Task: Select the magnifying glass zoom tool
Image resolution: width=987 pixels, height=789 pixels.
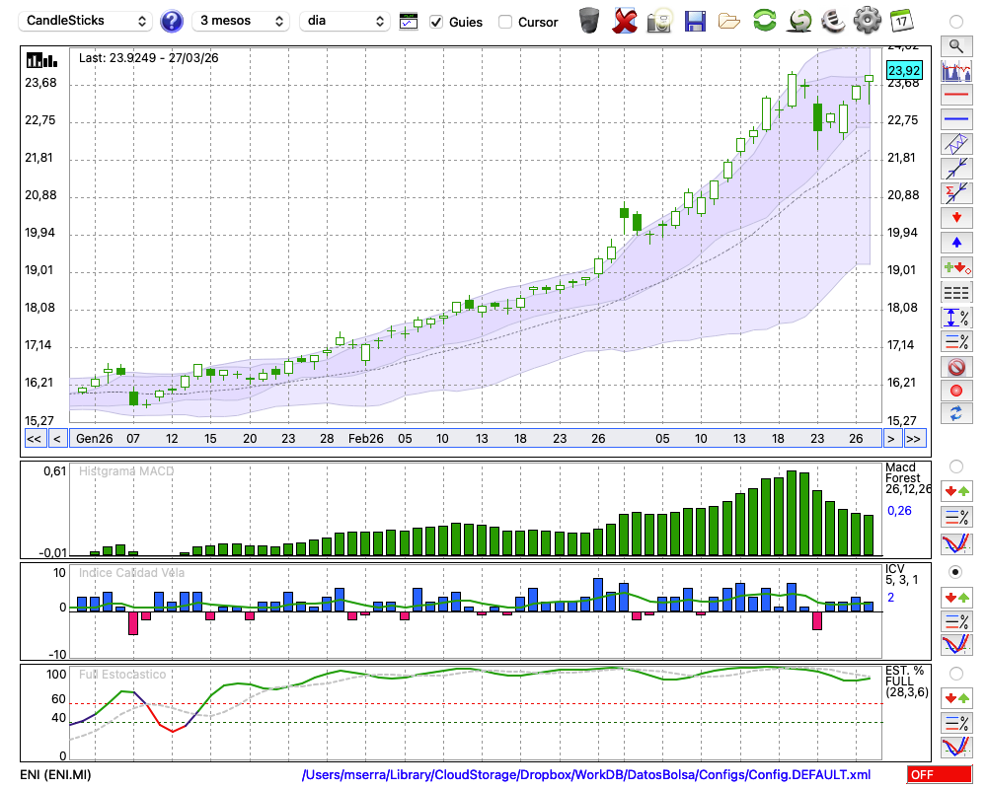Action: (x=955, y=45)
